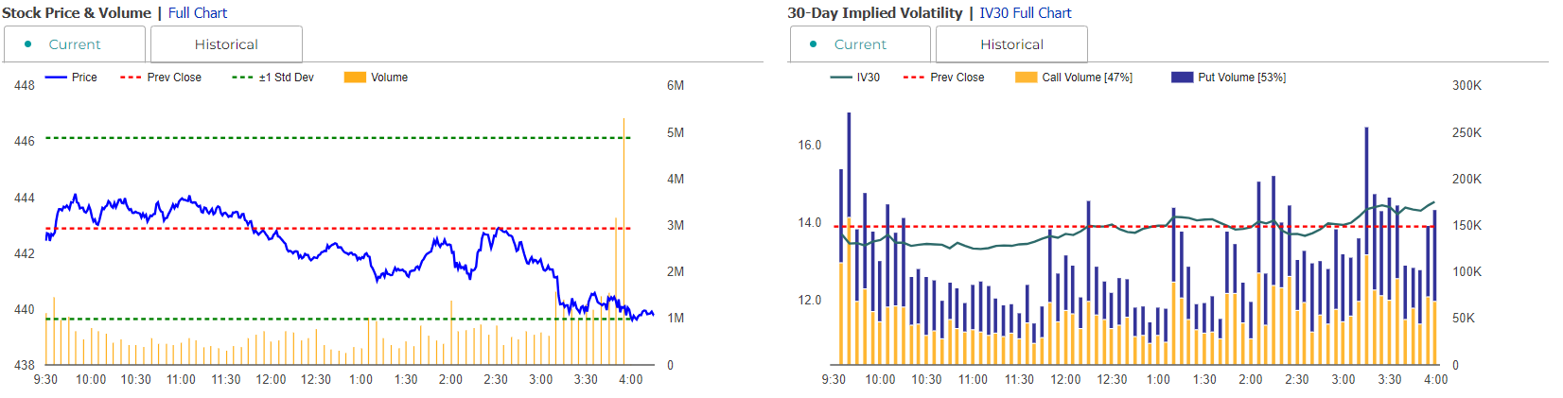1563x398 pixels.
Task: Click the orange Call Volume legend swatch
Action: click(1026, 78)
